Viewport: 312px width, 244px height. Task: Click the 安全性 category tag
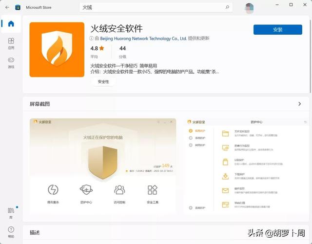103,81
